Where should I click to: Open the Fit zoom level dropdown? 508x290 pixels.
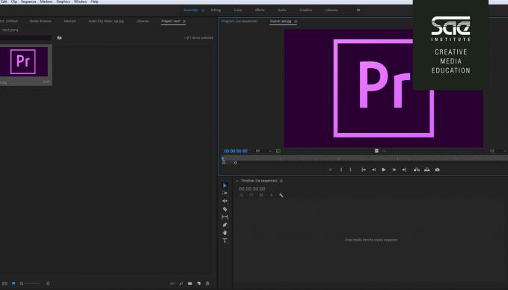[x=263, y=151]
